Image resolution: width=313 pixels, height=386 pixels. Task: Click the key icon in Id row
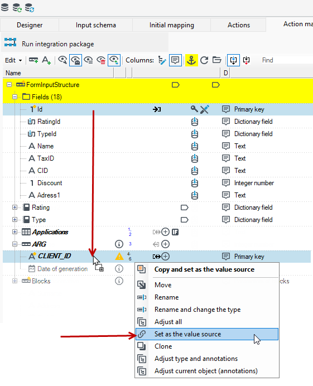tap(194, 109)
